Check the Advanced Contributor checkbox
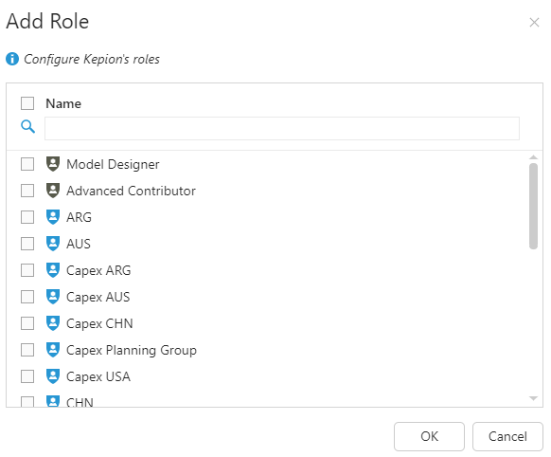 [x=27, y=191]
